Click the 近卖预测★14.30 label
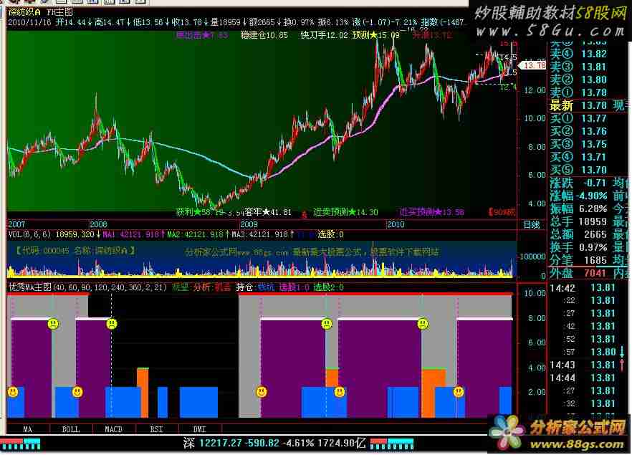 pyautogui.click(x=346, y=212)
